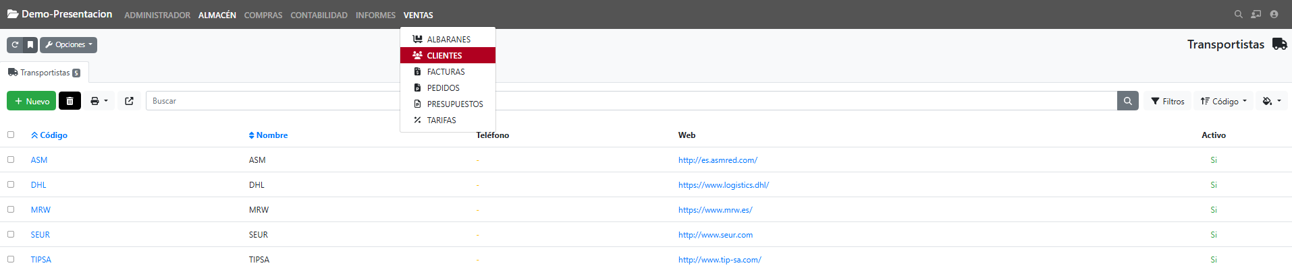
Task: Check the DHL row checkbox
Action: click(x=11, y=184)
